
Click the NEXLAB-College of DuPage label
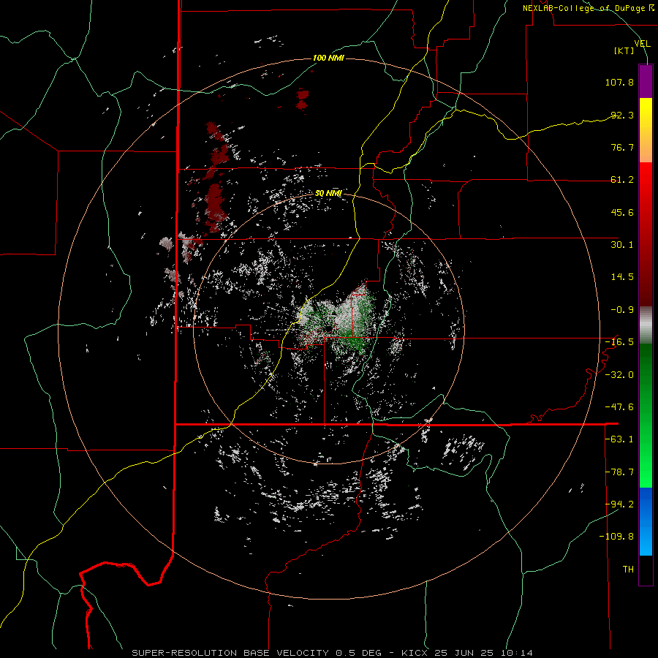[x=588, y=8]
